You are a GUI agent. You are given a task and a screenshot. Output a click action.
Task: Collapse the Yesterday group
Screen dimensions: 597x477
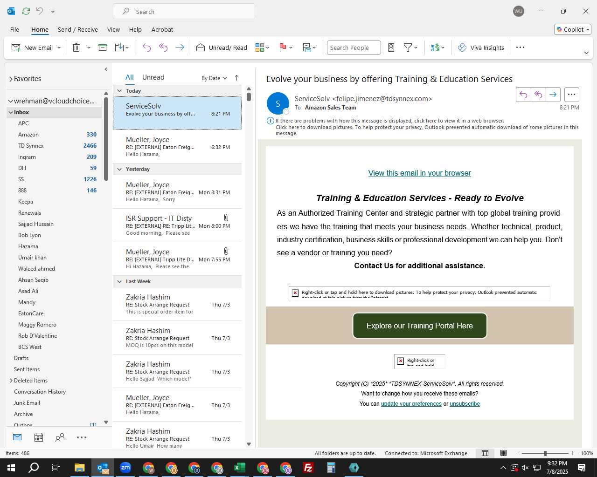tap(119, 169)
